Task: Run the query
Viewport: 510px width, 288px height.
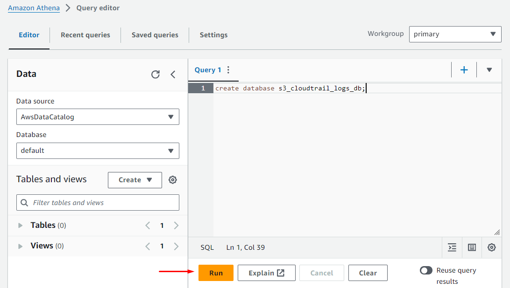Action: 216,273
